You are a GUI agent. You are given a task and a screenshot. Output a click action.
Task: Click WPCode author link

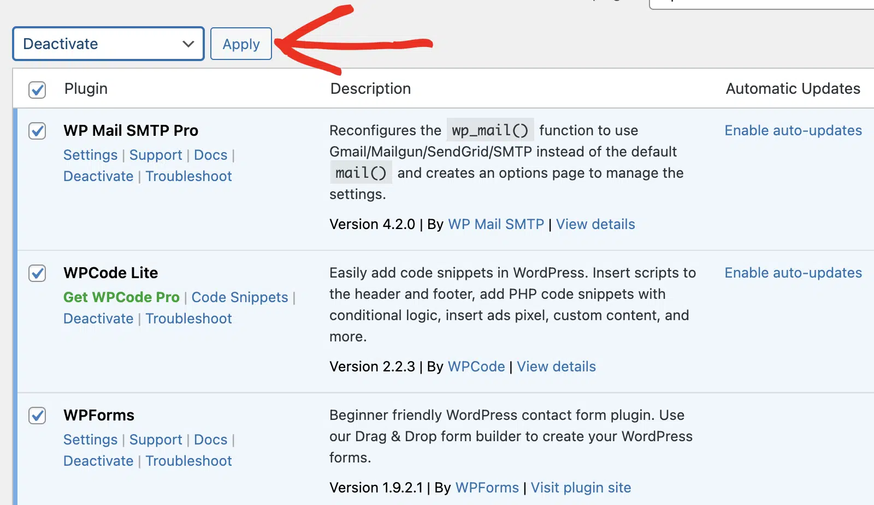coord(476,366)
